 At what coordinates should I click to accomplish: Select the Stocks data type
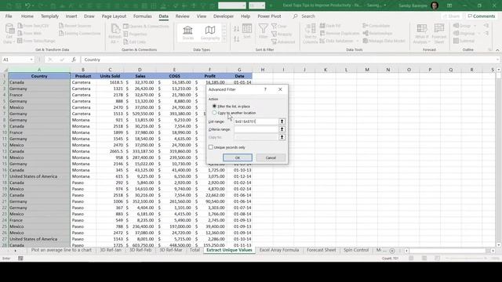[x=188, y=33]
